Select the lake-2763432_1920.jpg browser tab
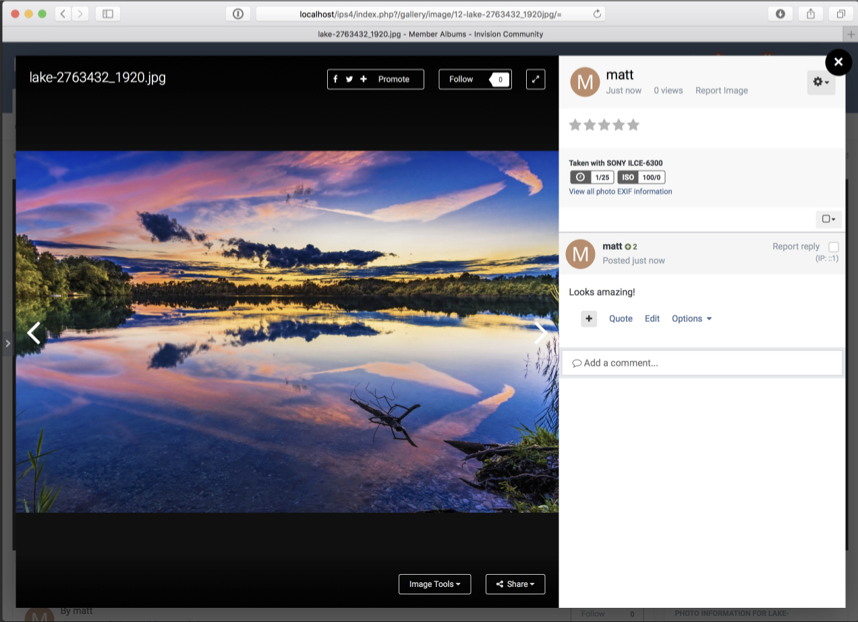858x622 pixels. 430,34
